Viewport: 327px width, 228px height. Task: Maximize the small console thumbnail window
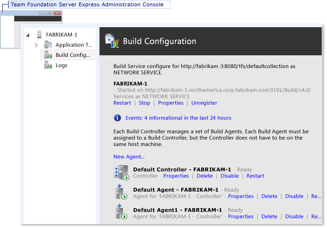point(50,13)
